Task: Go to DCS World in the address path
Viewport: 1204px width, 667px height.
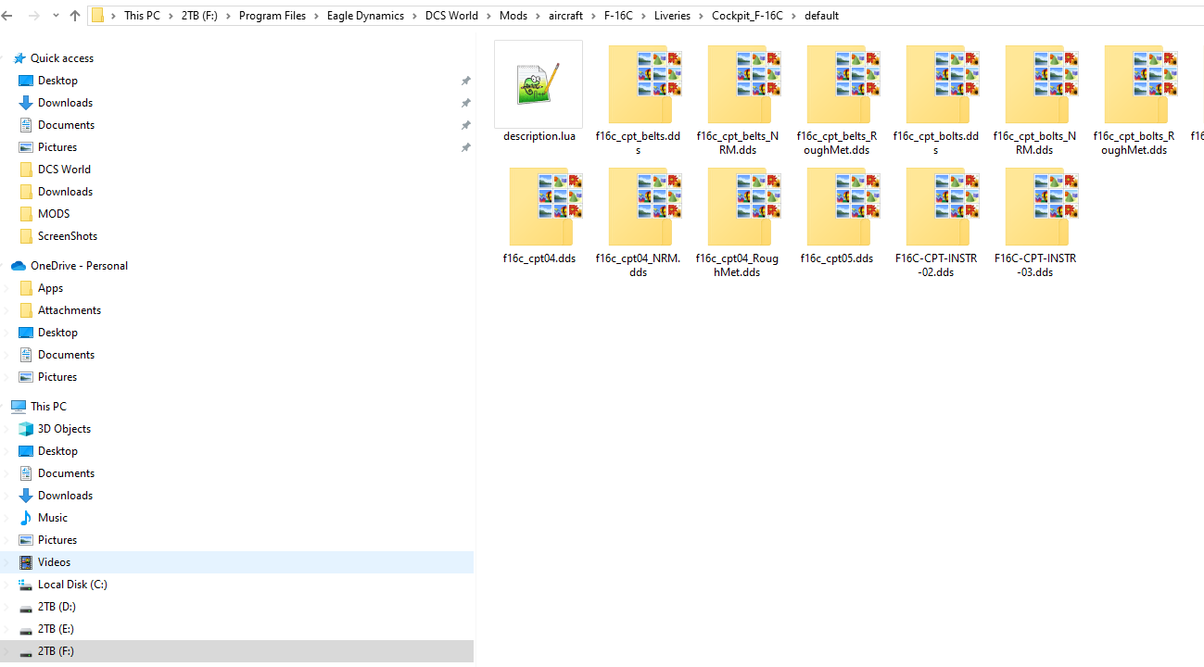Action: [x=451, y=16]
